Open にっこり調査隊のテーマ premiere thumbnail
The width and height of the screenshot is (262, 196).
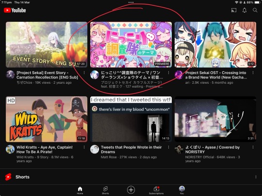pos(131,45)
